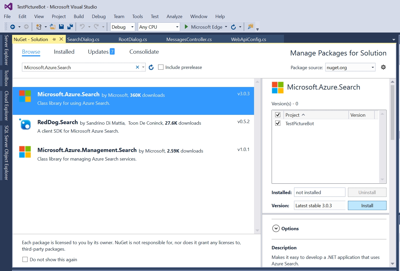Click the Undo arrow icon
Screen dimensions: 400x271
click(82, 27)
